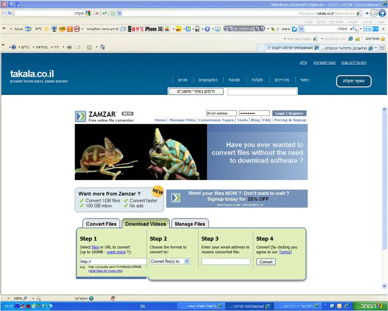
Task: Open the Conversion Types link
Action: coord(216,120)
